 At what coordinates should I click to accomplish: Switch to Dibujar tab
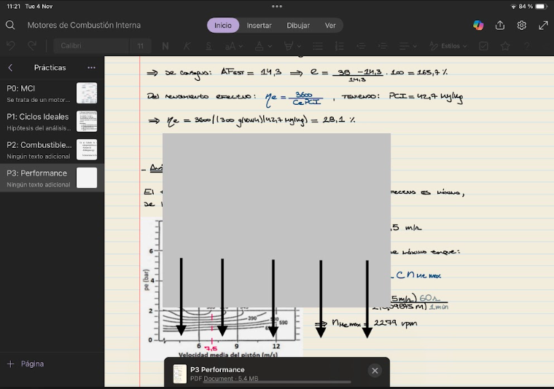(x=298, y=25)
